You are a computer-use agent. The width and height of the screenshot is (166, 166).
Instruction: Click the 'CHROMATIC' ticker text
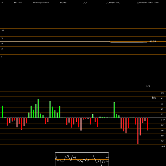(114, 3)
